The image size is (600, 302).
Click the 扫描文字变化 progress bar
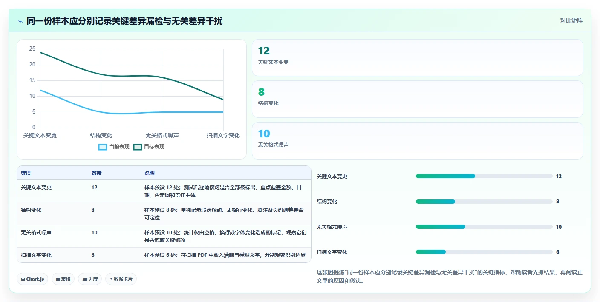[484, 252]
